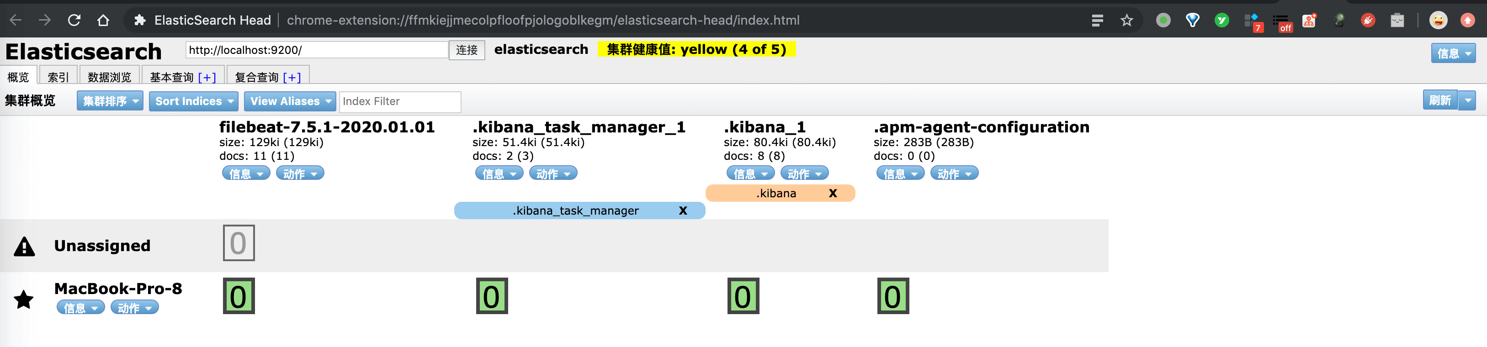Add a new 复合查询 tab with [+]
Viewport: 1487px width, 347px height.
292,77
